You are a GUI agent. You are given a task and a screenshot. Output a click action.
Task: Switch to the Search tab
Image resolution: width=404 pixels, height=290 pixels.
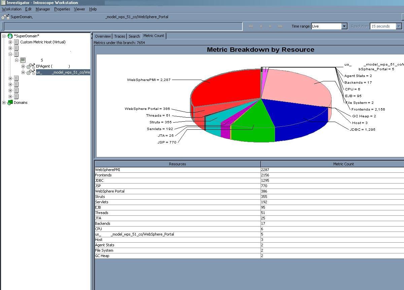pos(134,36)
